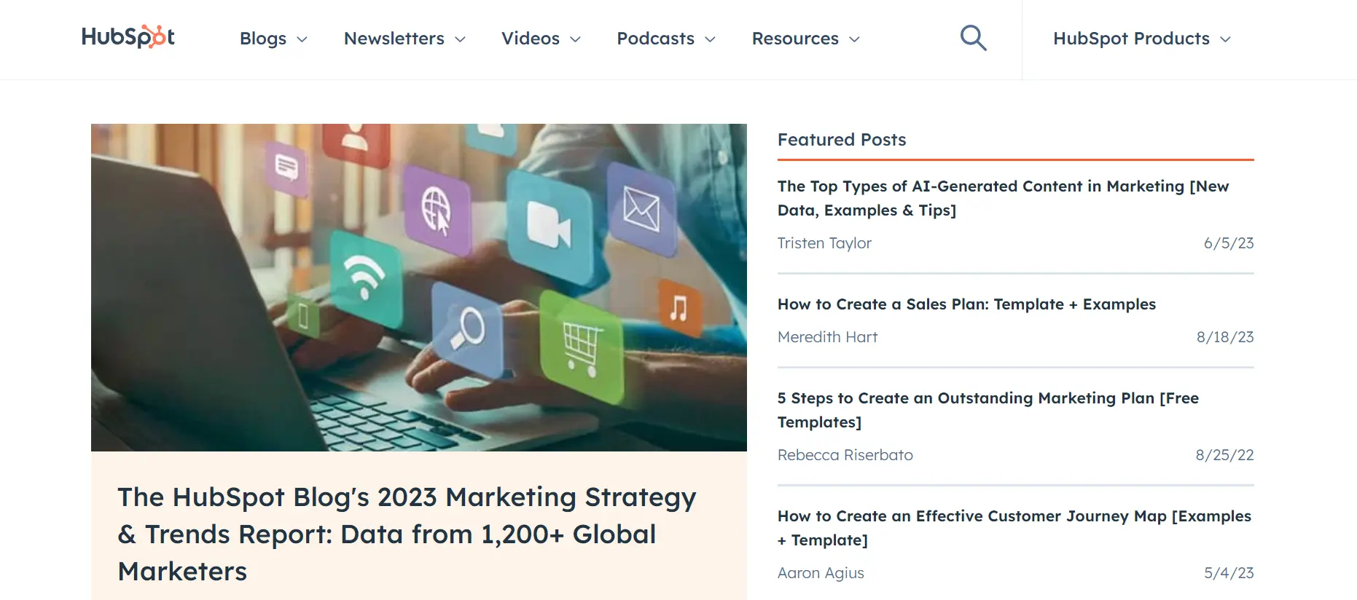Open the HubSpot Products menu
Image resolution: width=1357 pixels, height=600 pixels.
(1142, 39)
